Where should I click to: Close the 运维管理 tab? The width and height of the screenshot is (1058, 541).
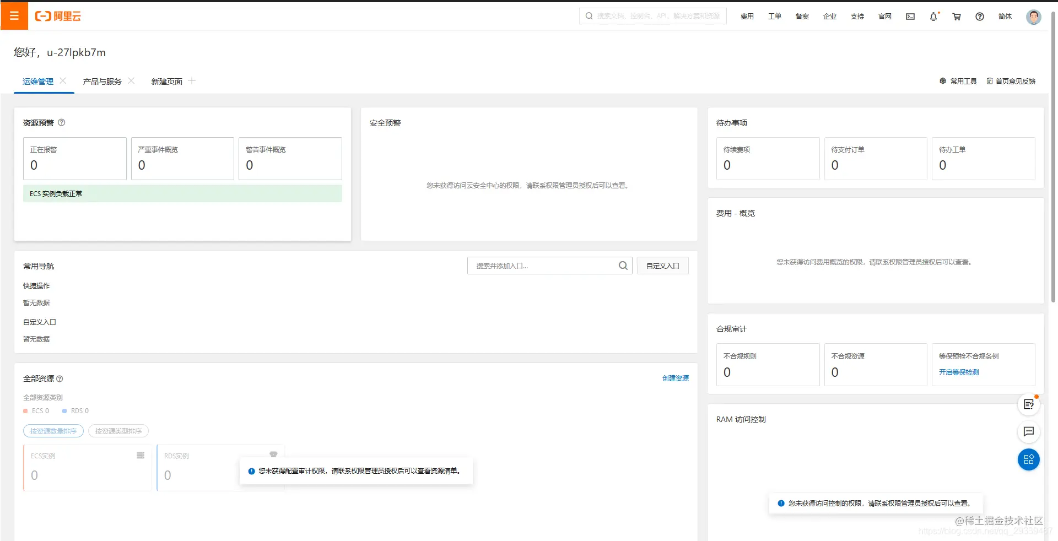(x=63, y=80)
